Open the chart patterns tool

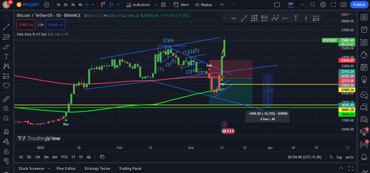(6, 66)
